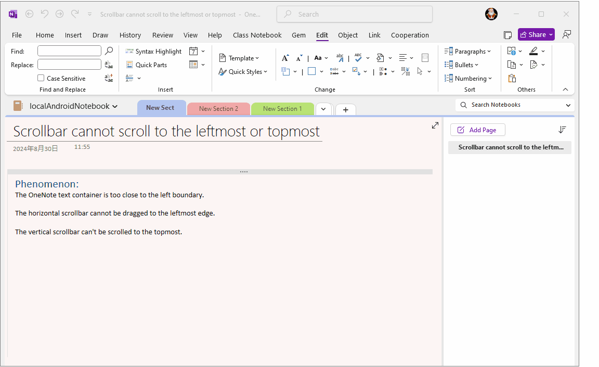The width and height of the screenshot is (599, 367).
Task: Click the Back arrow in title bar
Action: tap(30, 14)
